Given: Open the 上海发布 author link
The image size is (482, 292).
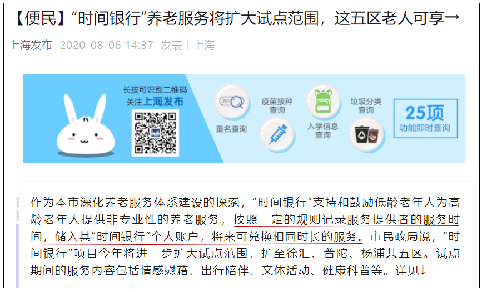Looking at the screenshot, I should pyautogui.click(x=31, y=45).
